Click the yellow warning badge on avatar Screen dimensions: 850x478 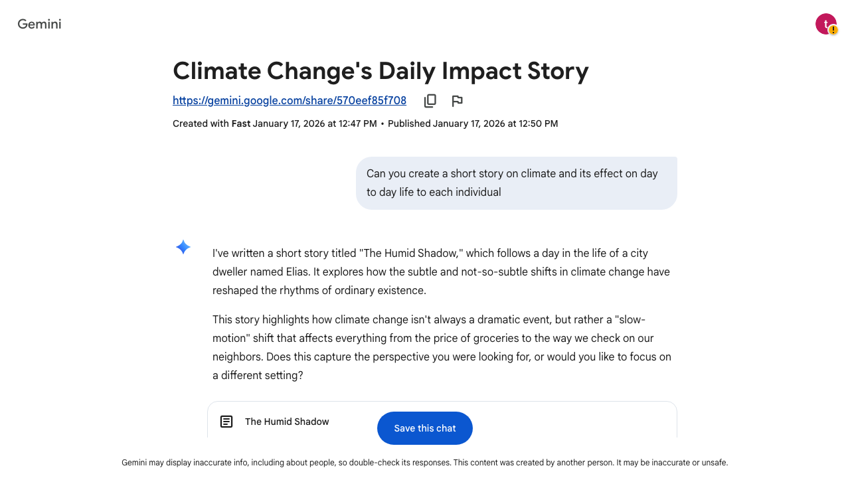coord(833,31)
